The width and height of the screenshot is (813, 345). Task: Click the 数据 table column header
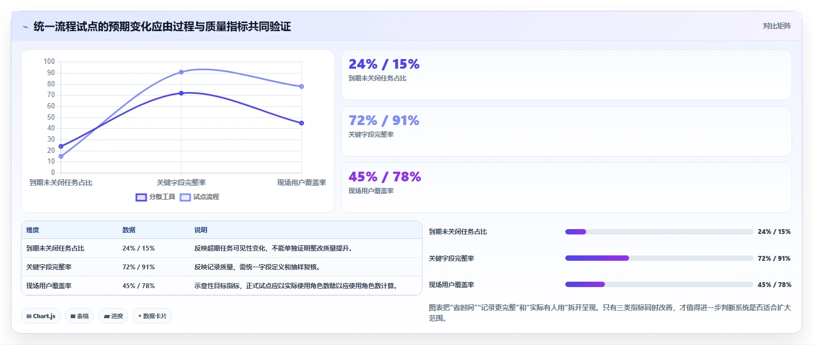(129, 230)
